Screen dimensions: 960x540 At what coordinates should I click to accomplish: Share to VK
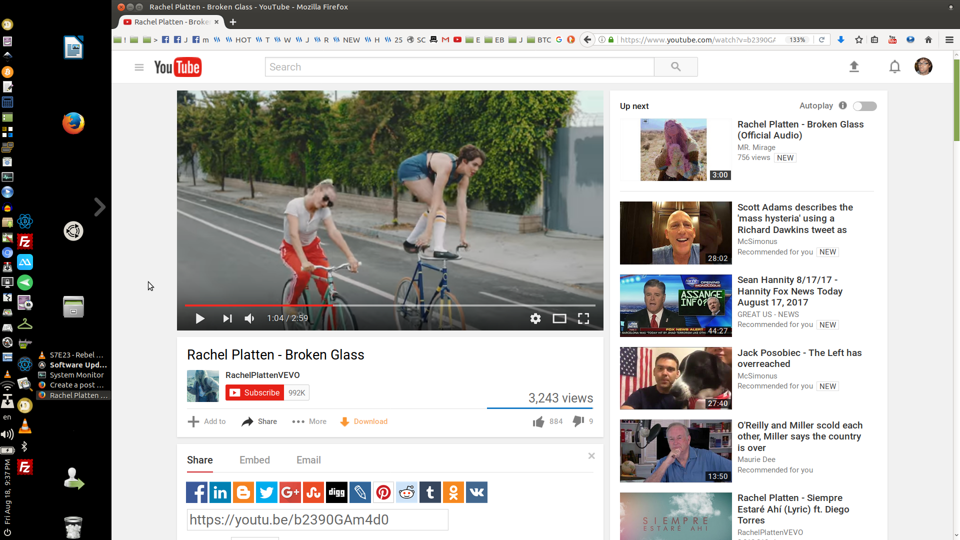pos(476,492)
